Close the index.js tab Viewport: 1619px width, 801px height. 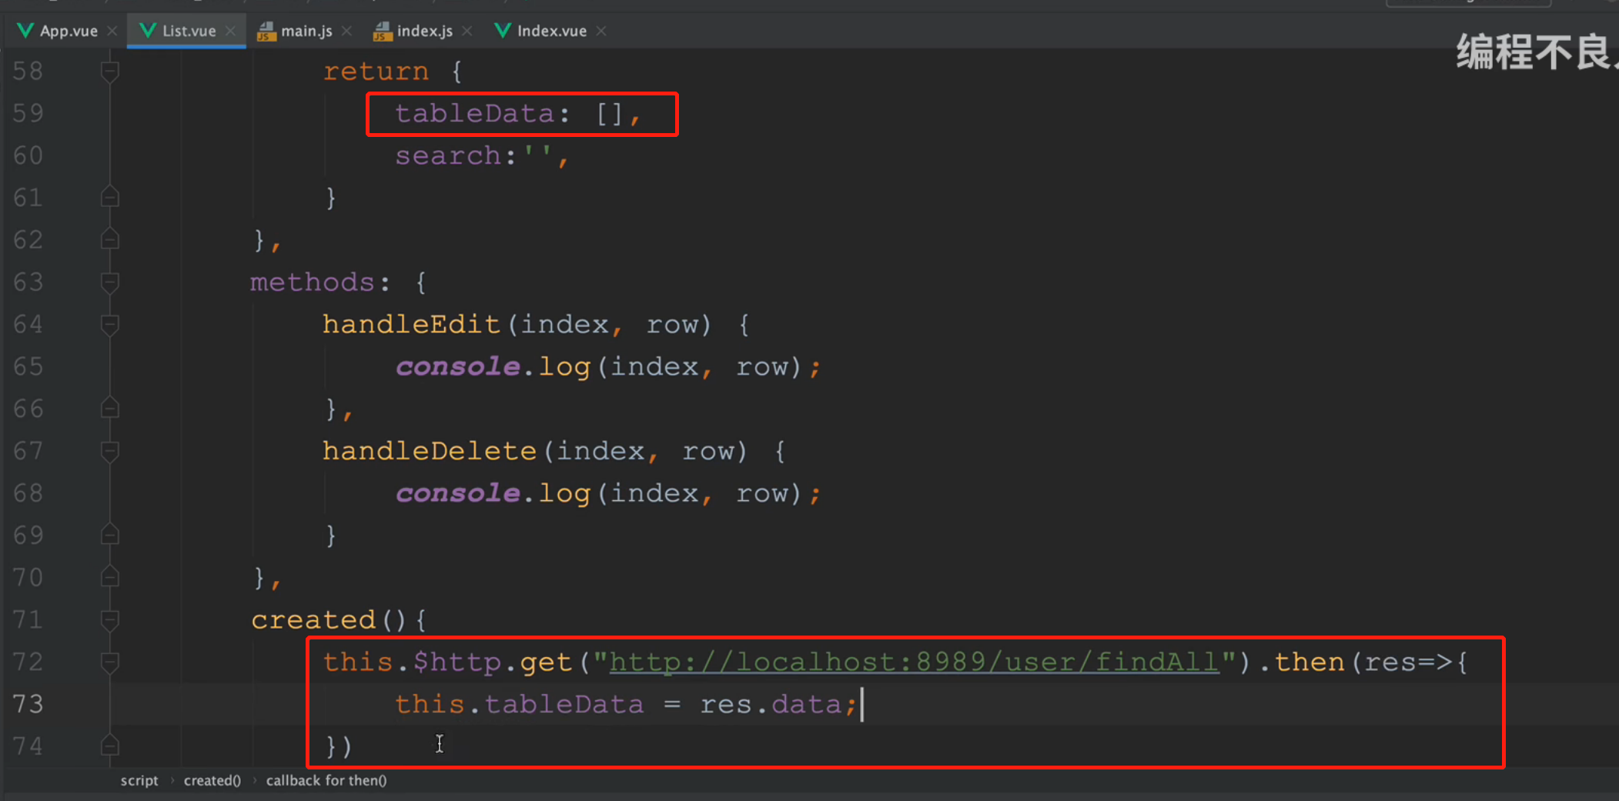coord(467,31)
